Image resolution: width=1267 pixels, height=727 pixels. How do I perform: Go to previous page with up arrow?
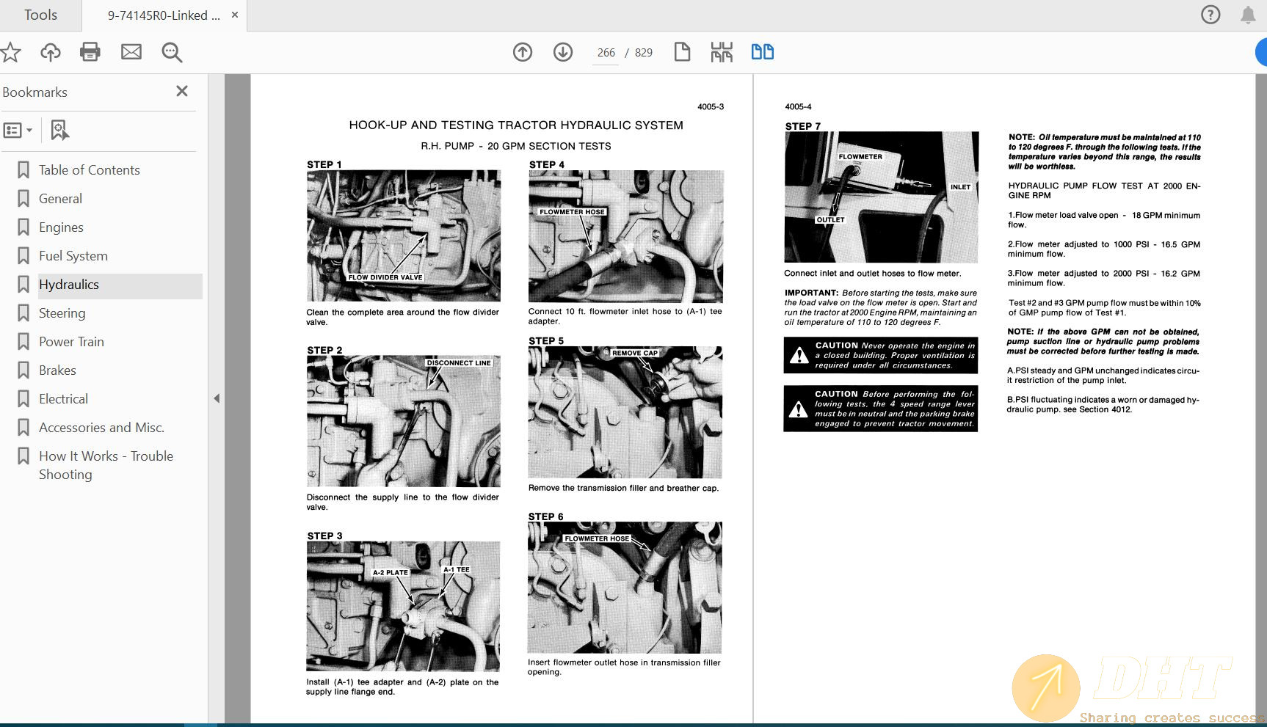click(523, 52)
